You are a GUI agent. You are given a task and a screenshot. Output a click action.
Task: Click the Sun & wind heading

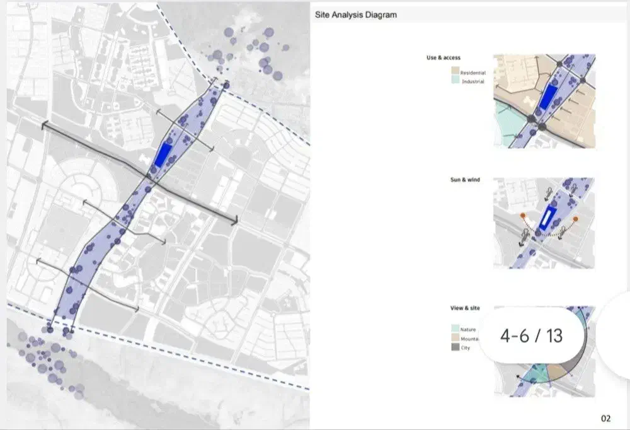point(465,180)
